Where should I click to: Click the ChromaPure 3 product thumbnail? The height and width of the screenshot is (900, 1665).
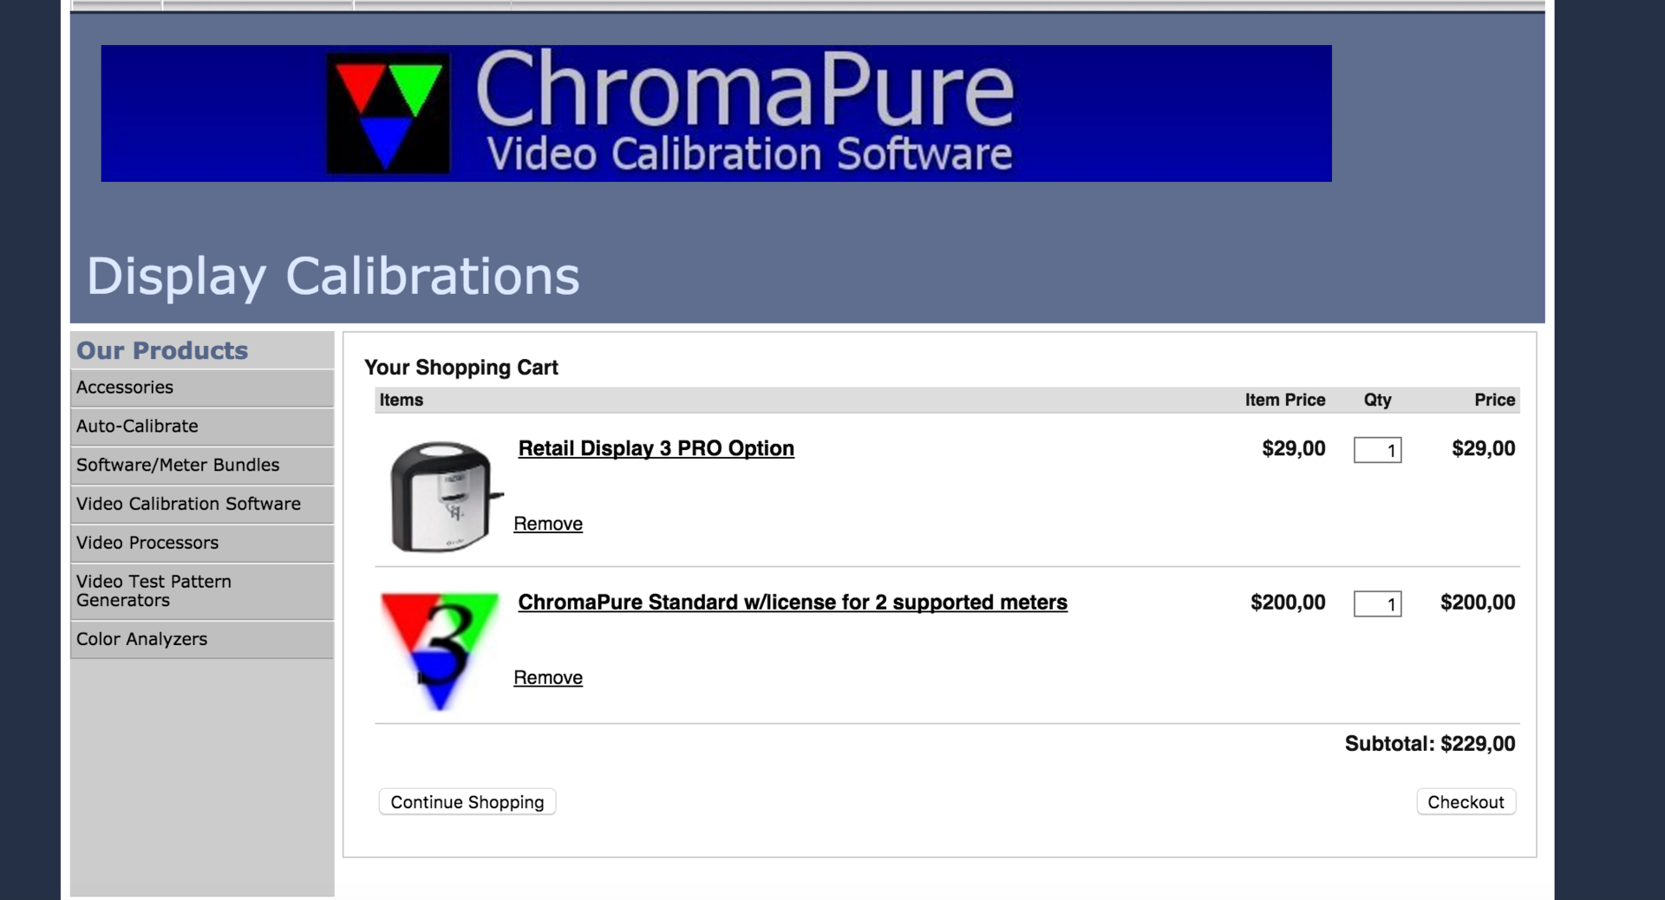click(x=440, y=650)
